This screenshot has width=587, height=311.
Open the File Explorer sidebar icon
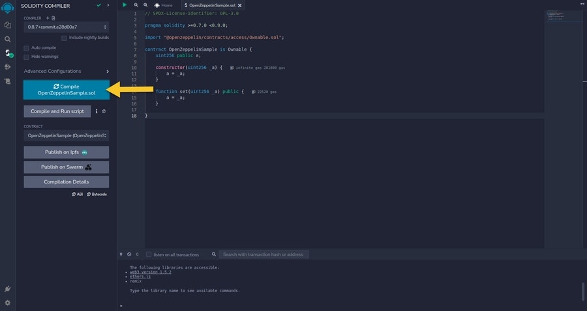(7, 25)
